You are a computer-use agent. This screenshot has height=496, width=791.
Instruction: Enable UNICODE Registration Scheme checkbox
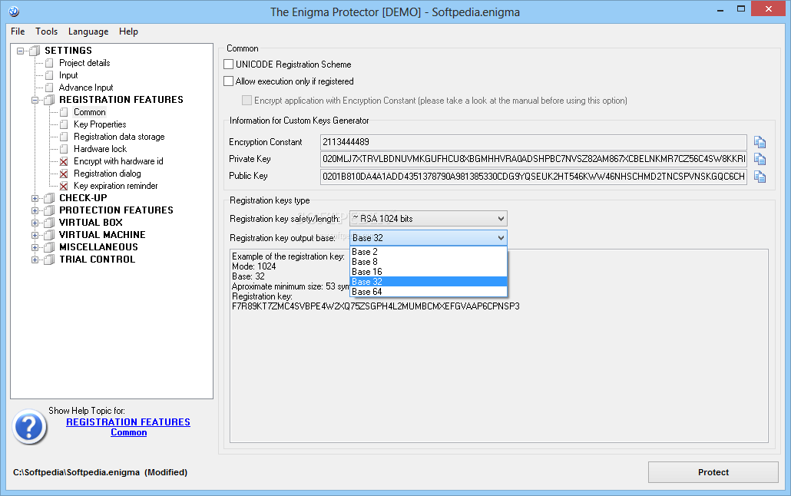(x=229, y=64)
